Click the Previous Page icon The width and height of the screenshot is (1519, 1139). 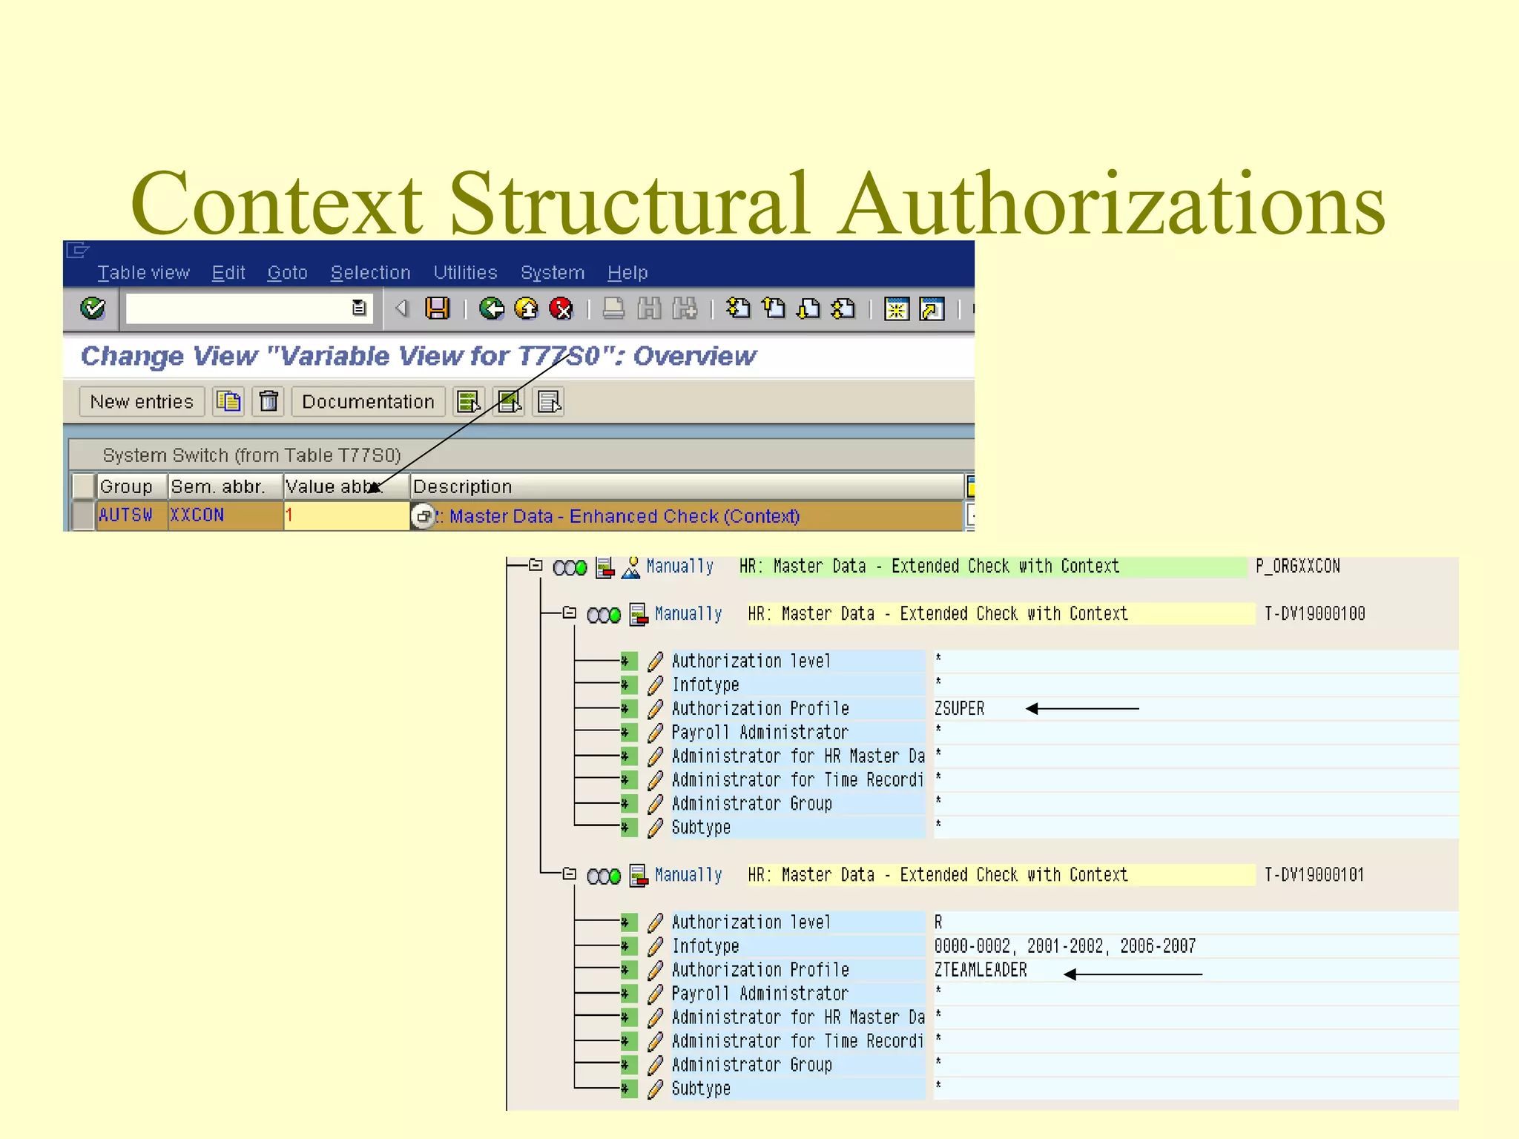coord(774,308)
